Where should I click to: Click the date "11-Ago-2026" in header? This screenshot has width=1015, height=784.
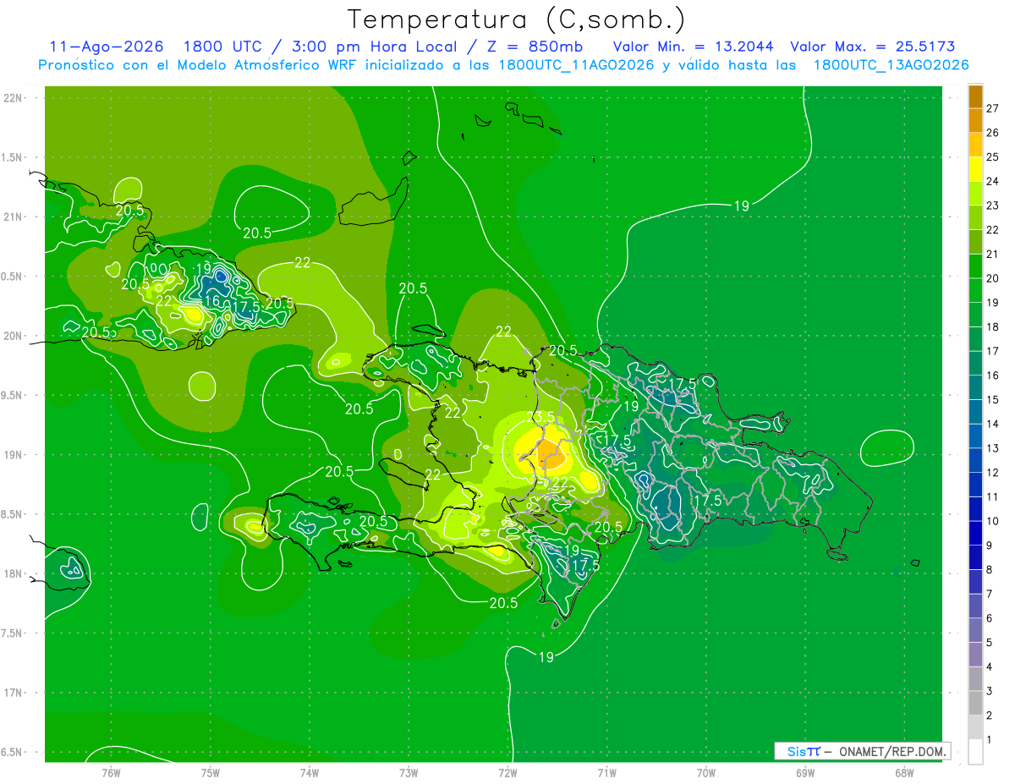point(107,47)
